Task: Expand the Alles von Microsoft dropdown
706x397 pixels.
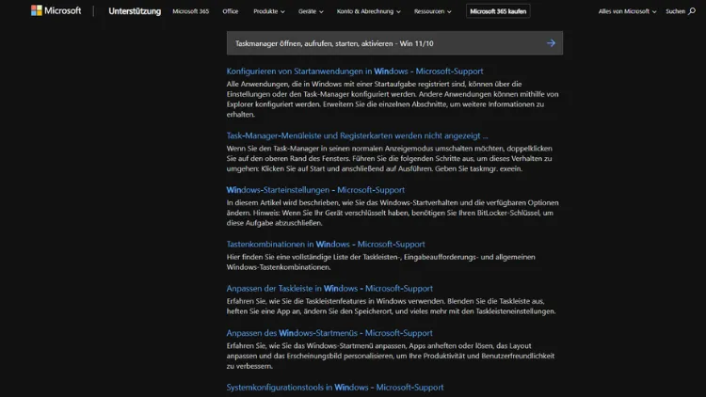Action: (627, 11)
